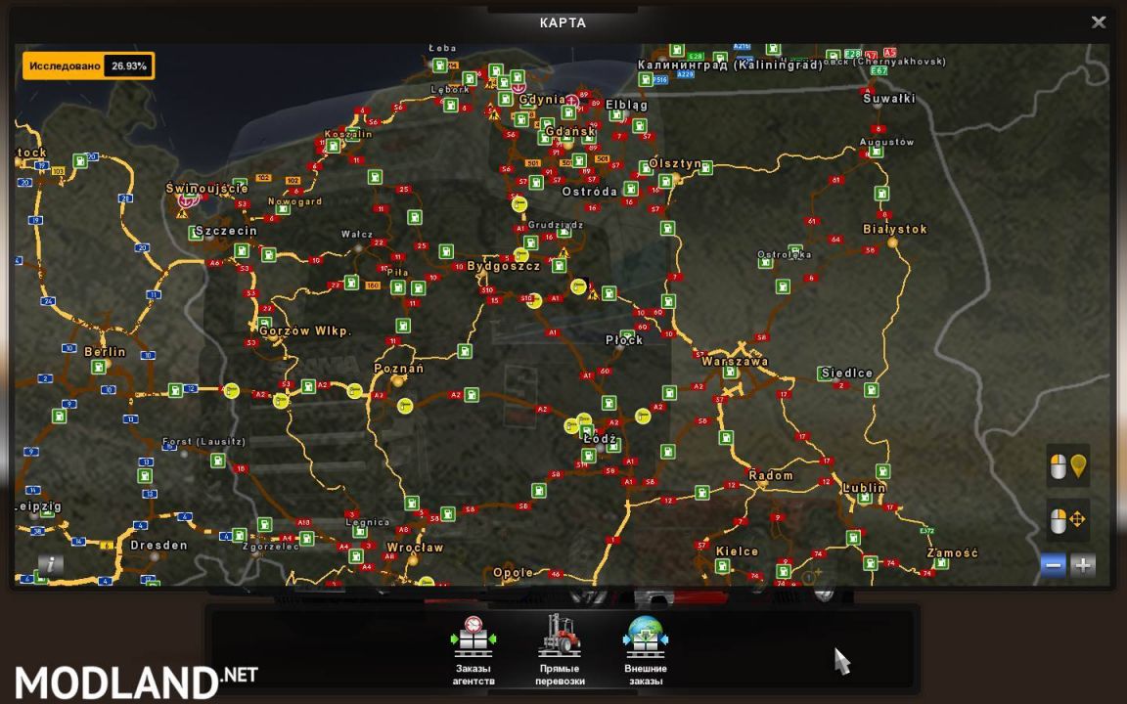Open Внешние заказы globe icon
Image resolution: width=1127 pixels, height=704 pixels.
point(646,637)
